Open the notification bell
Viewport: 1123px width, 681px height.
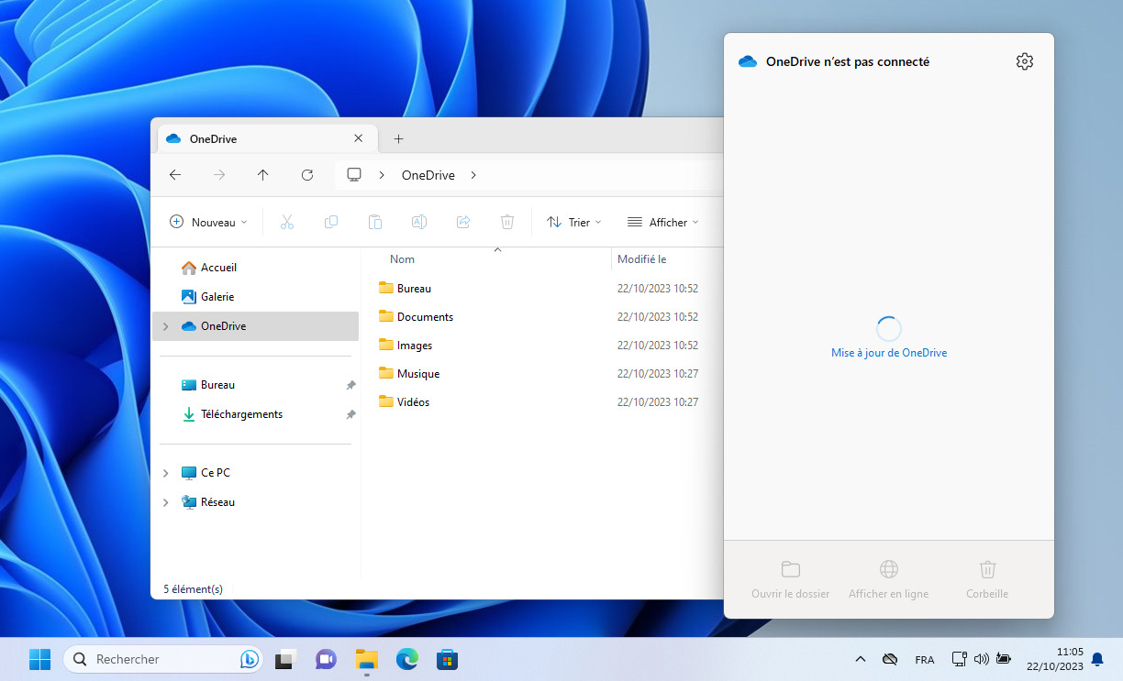(1097, 659)
